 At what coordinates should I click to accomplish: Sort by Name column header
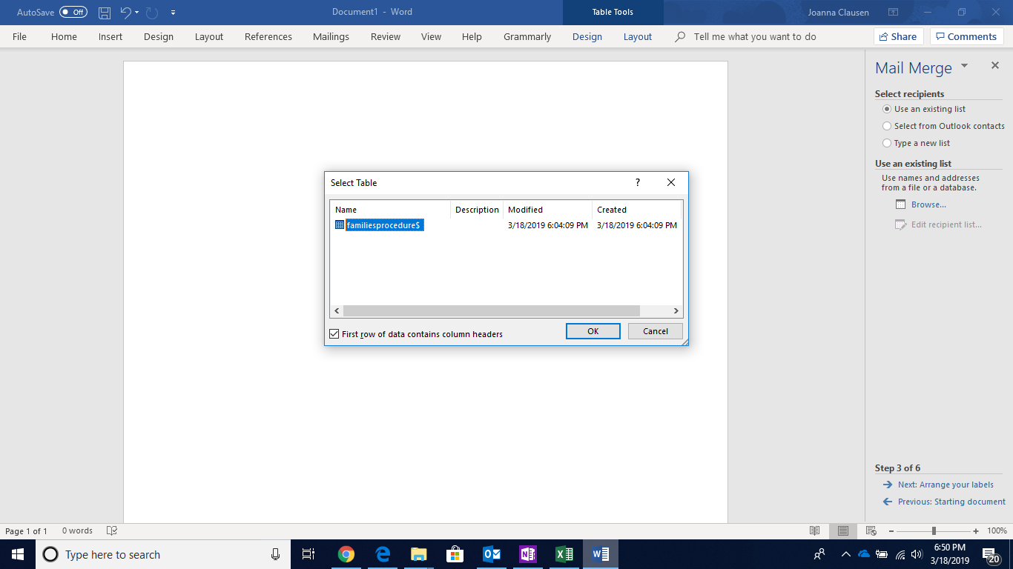click(x=390, y=210)
